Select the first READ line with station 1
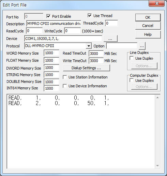This screenshot has width=167, height=176. point(59,98)
